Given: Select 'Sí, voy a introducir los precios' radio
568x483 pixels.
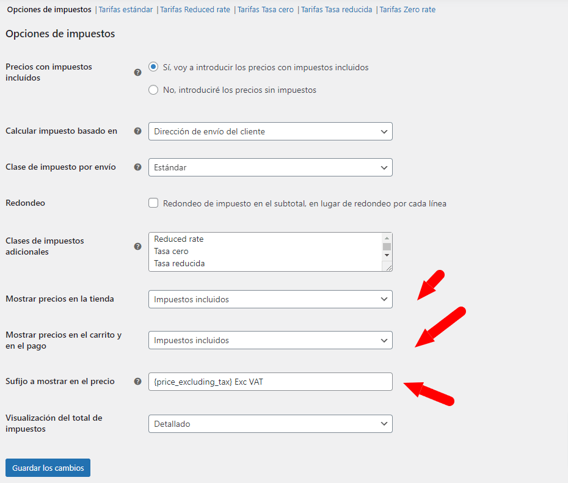Looking at the screenshot, I should pos(153,67).
